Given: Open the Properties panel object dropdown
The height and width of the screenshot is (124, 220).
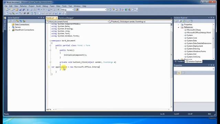Looking at the screenshot, I should point(213,69).
